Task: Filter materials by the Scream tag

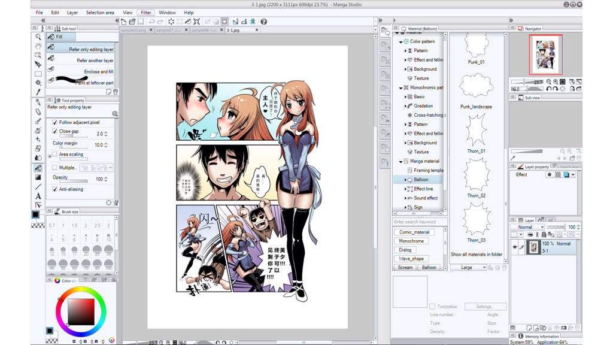Action: 405,268
